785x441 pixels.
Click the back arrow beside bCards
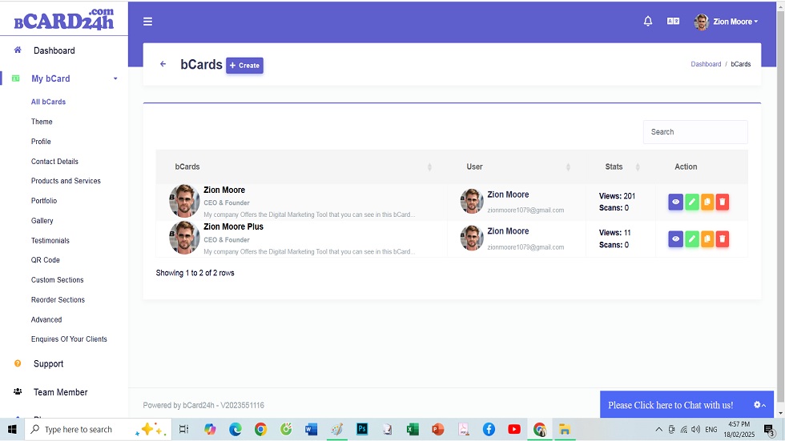point(163,64)
